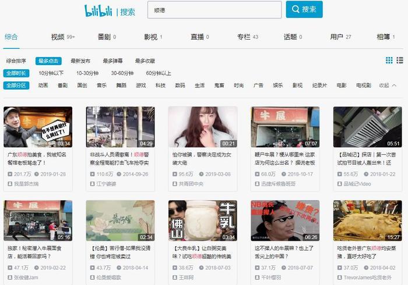Open the 03:34 video thumbnail by 我是郭杰瑞
The height and width of the screenshot is (285, 408).
(x=38, y=127)
